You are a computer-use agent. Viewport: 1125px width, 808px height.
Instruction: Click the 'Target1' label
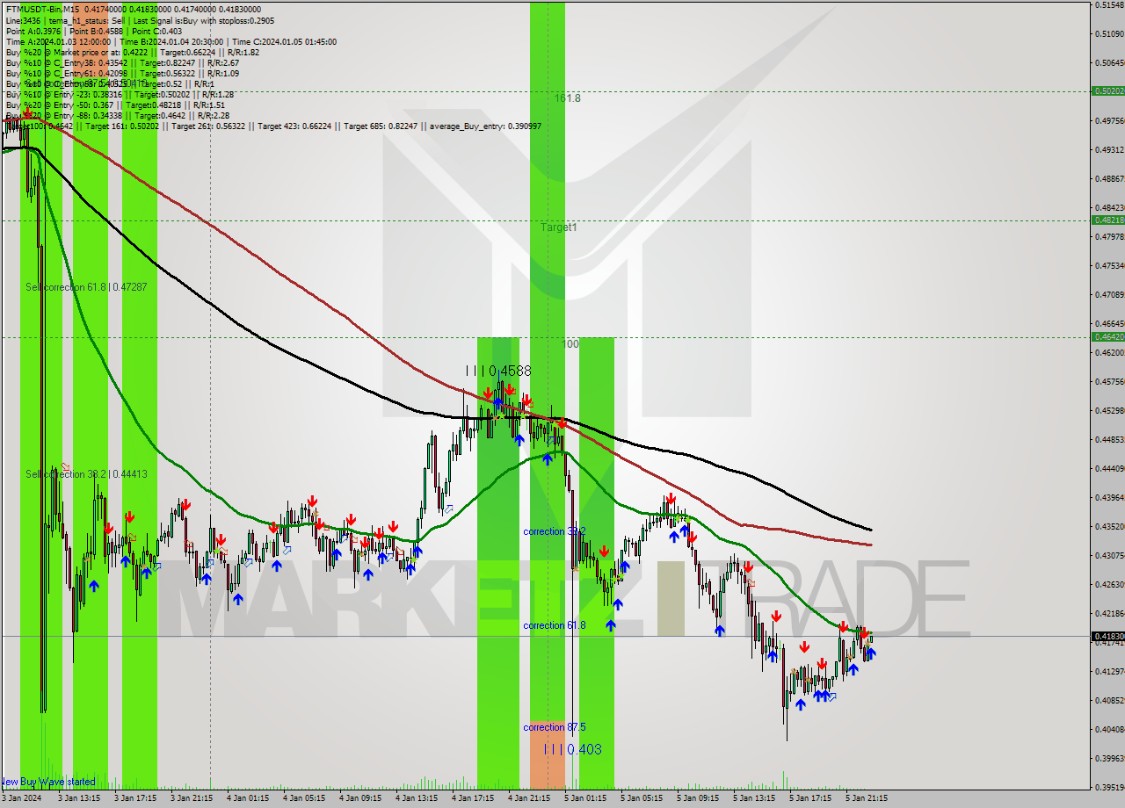click(x=559, y=227)
